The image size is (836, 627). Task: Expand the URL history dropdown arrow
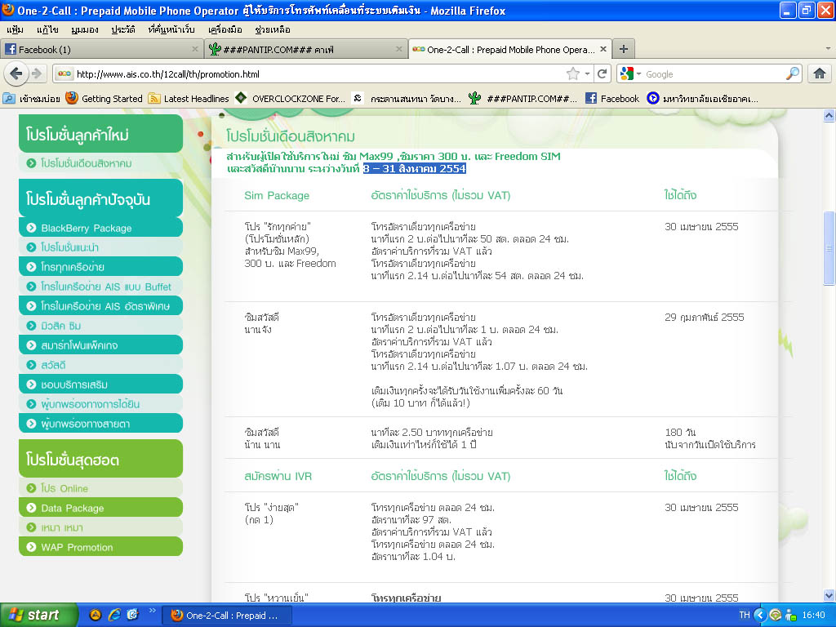[587, 73]
